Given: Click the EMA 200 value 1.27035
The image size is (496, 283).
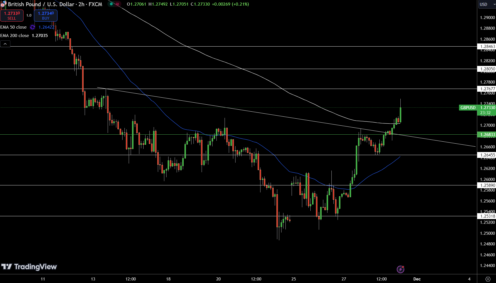Looking at the screenshot, I should pyautogui.click(x=40, y=36).
